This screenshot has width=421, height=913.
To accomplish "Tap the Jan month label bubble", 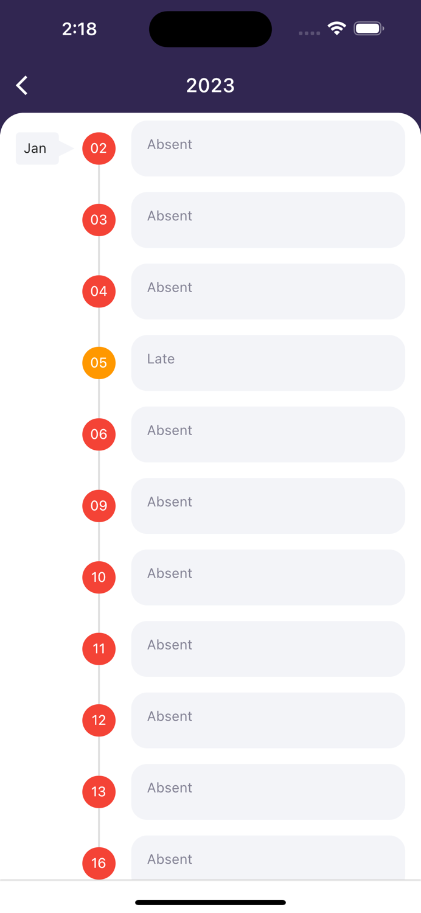I will pyautogui.click(x=35, y=148).
